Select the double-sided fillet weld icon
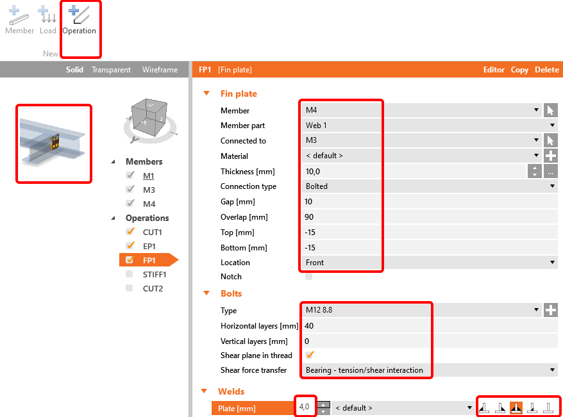This screenshot has width=563, height=417. click(516, 408)
